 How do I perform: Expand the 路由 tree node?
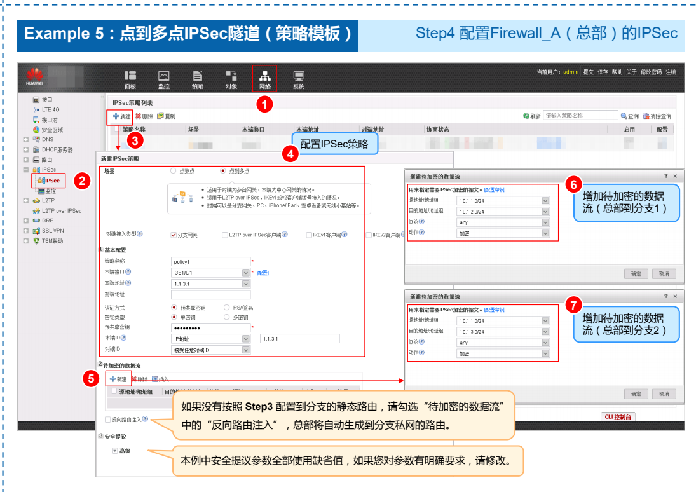coord(26,160)
